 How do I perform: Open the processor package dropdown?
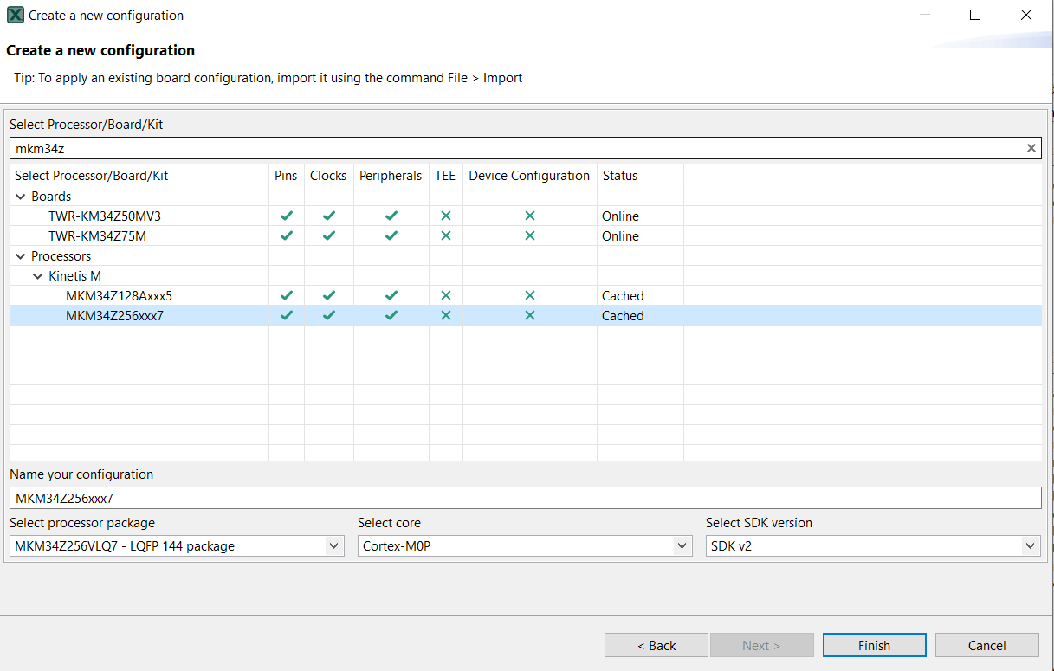click(x=334, y=546)
